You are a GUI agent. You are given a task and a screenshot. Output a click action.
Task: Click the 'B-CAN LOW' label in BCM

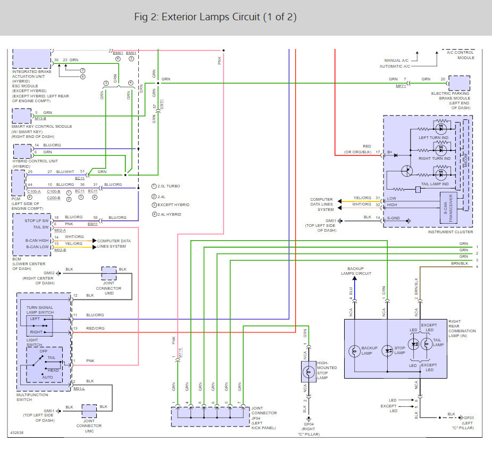(37, 247)
